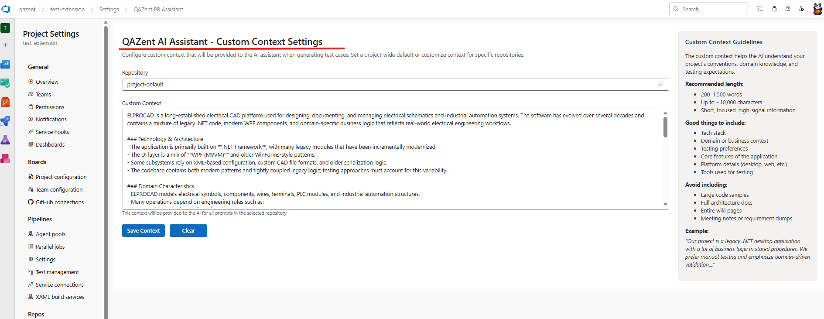
Task: Open the Help question mark icon
Action: (788, 9)
